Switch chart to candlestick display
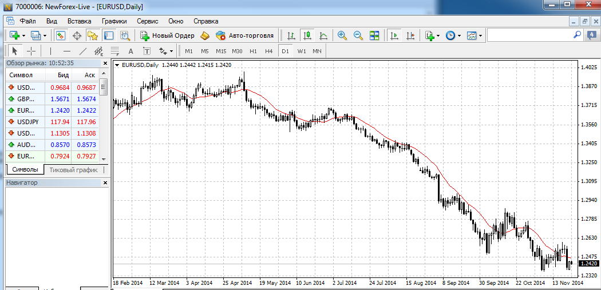 click(x=307, y=35)
